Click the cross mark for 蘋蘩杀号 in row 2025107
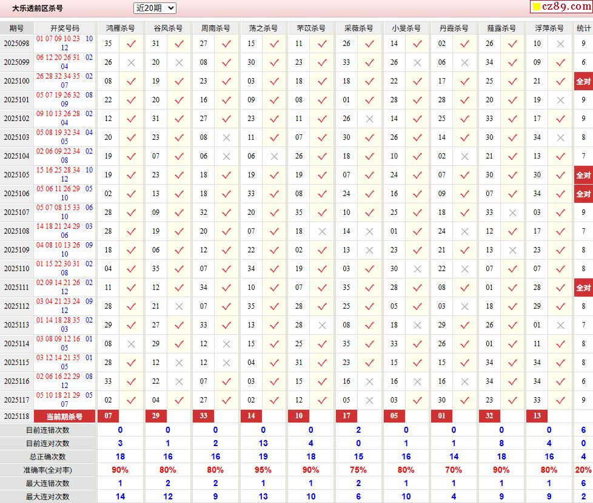 click(512, 212)
